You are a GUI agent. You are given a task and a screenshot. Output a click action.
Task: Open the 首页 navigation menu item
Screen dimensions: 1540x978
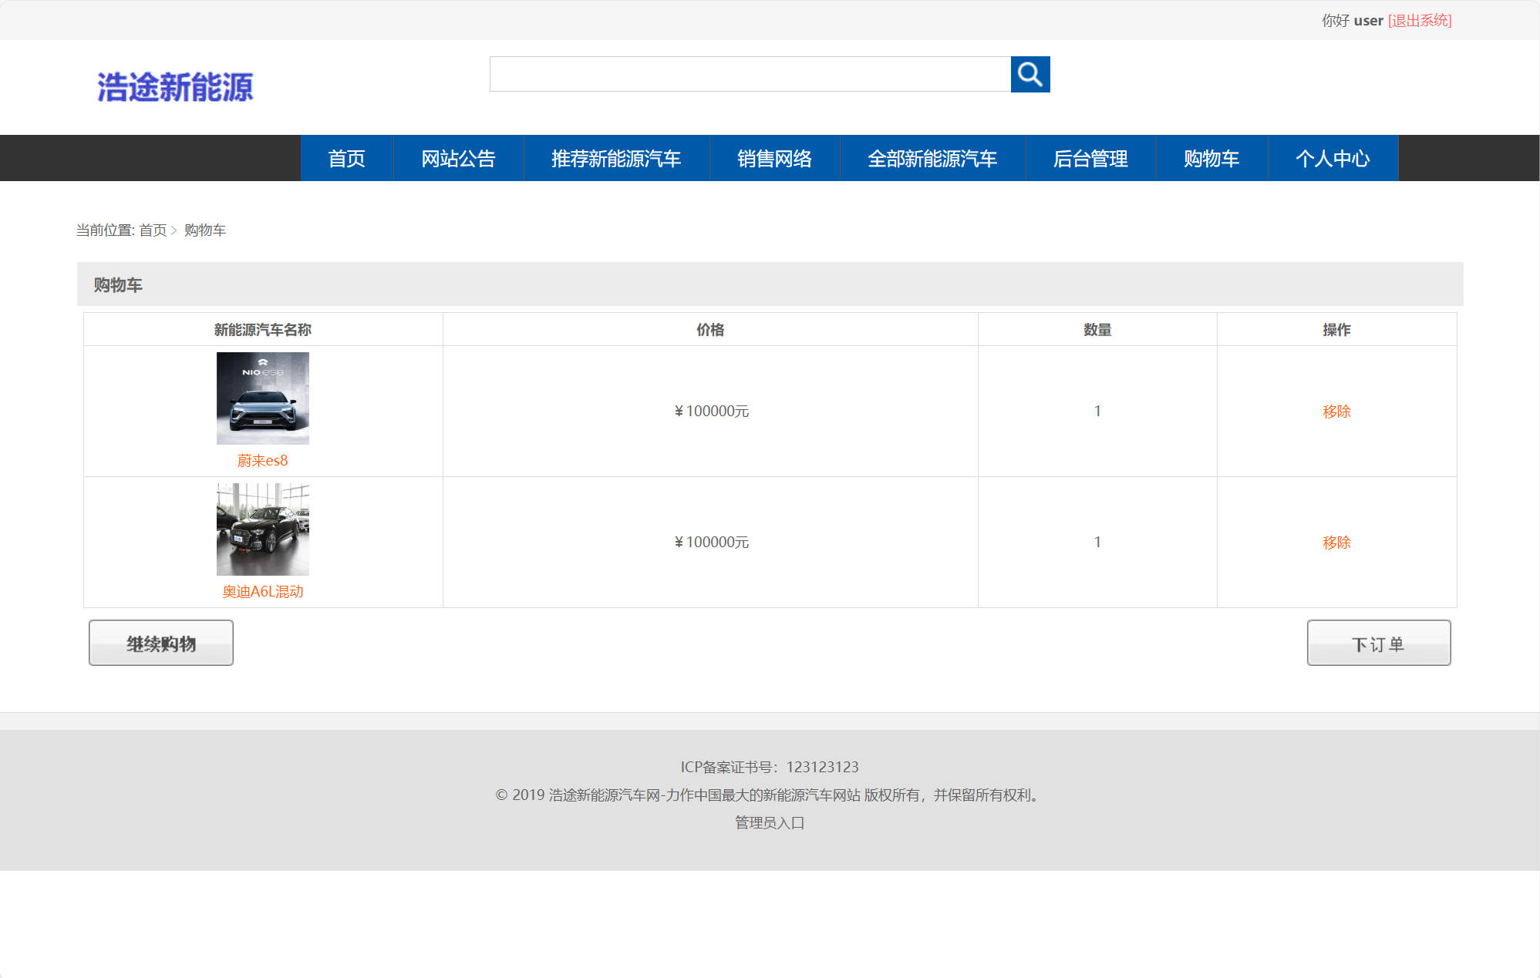[347, 158]
